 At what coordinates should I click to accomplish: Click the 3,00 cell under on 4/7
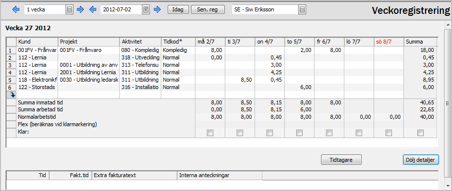[x=269, y=65]
